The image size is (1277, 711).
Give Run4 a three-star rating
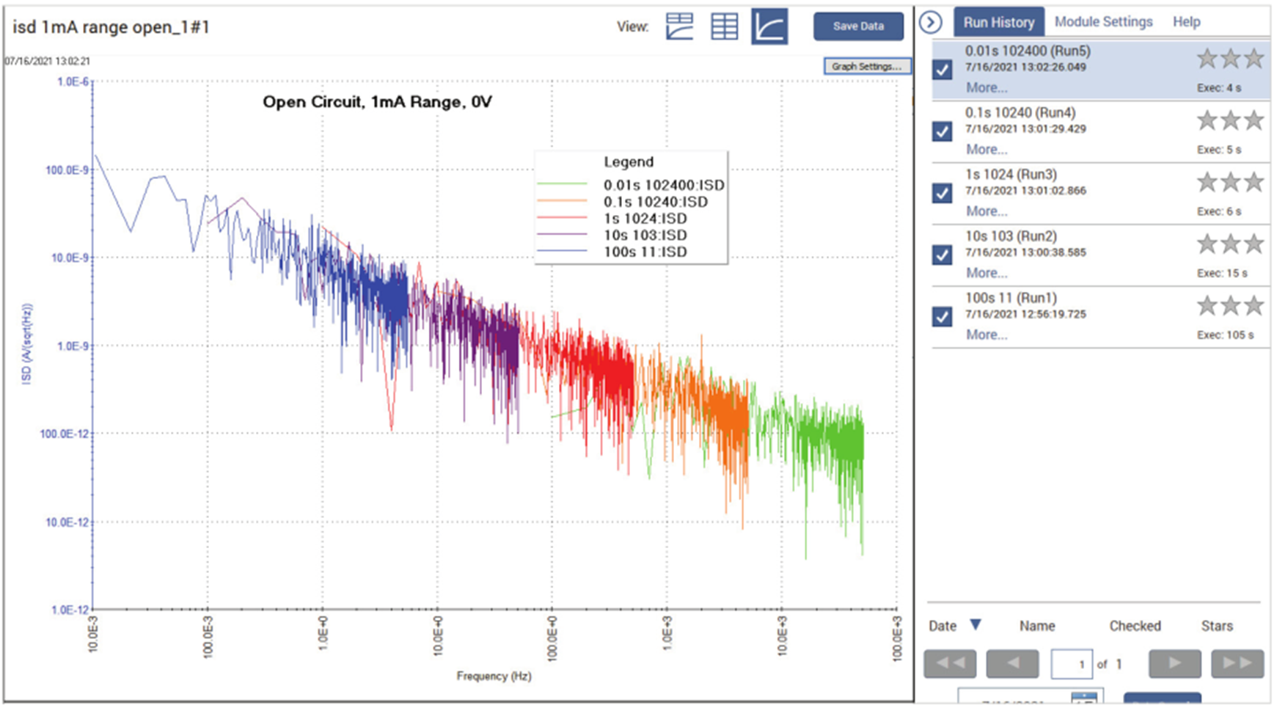(x=1254, y=120)
